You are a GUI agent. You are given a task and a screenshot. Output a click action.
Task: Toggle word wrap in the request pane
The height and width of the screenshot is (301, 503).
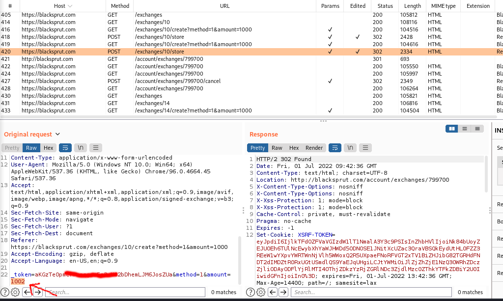click(65, 148)
